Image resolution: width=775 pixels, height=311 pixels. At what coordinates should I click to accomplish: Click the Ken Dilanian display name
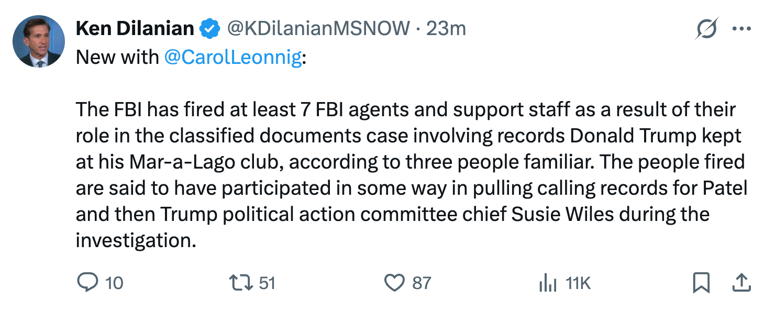(135, 28)
